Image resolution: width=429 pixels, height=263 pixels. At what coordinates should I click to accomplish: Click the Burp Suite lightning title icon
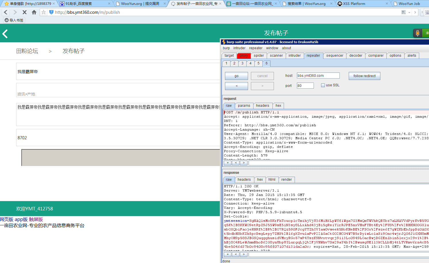(x=224, y=42)
